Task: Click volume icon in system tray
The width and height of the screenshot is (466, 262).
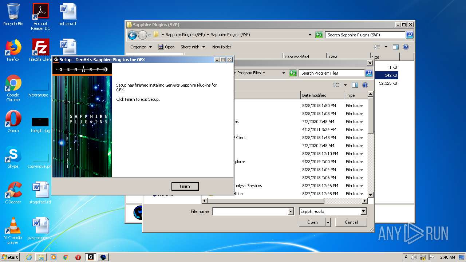Action: (x=414, y=257)
